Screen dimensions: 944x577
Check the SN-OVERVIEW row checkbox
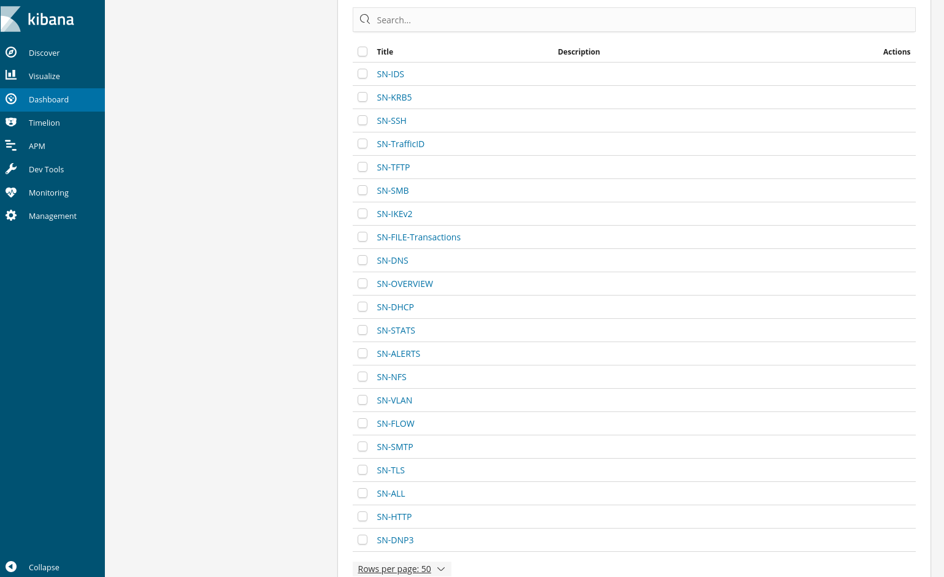tap(363, 283)
